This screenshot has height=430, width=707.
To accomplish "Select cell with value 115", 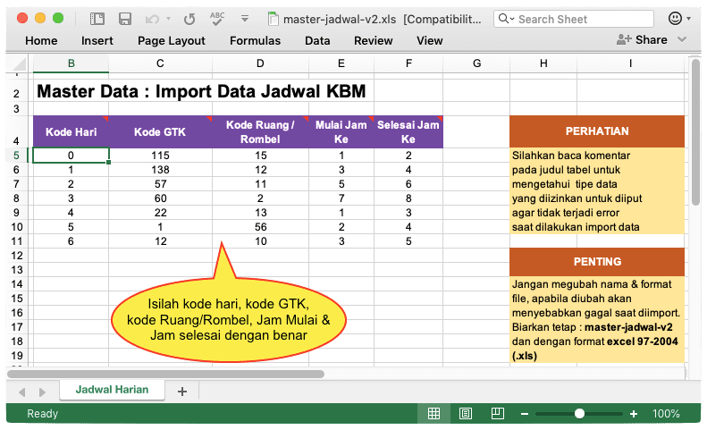I will tap(160, 156).
